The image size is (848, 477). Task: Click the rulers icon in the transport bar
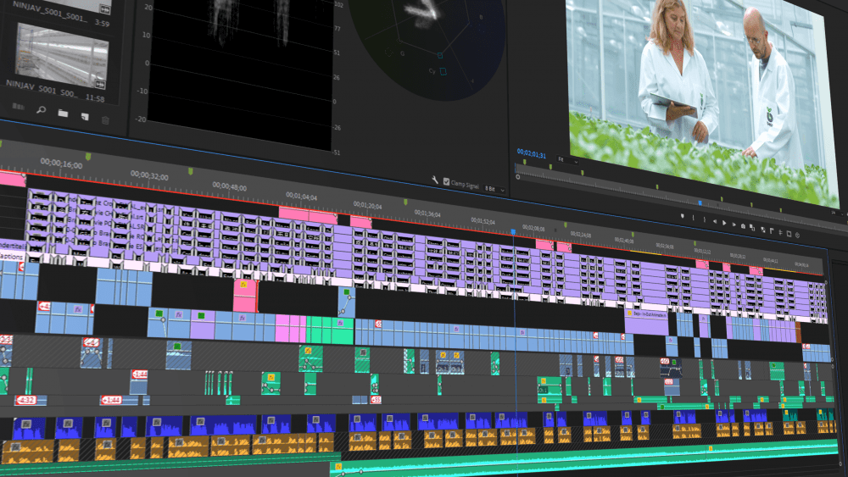772,230
